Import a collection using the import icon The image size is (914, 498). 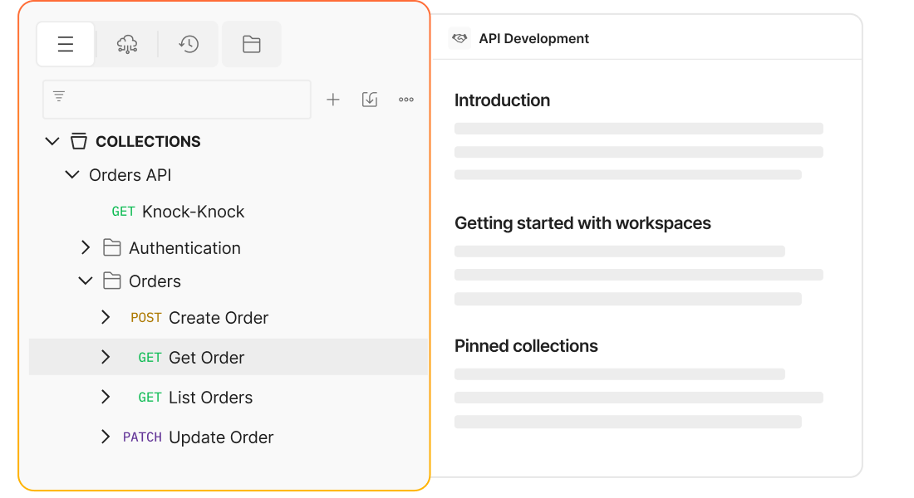(x=370, y=99)
